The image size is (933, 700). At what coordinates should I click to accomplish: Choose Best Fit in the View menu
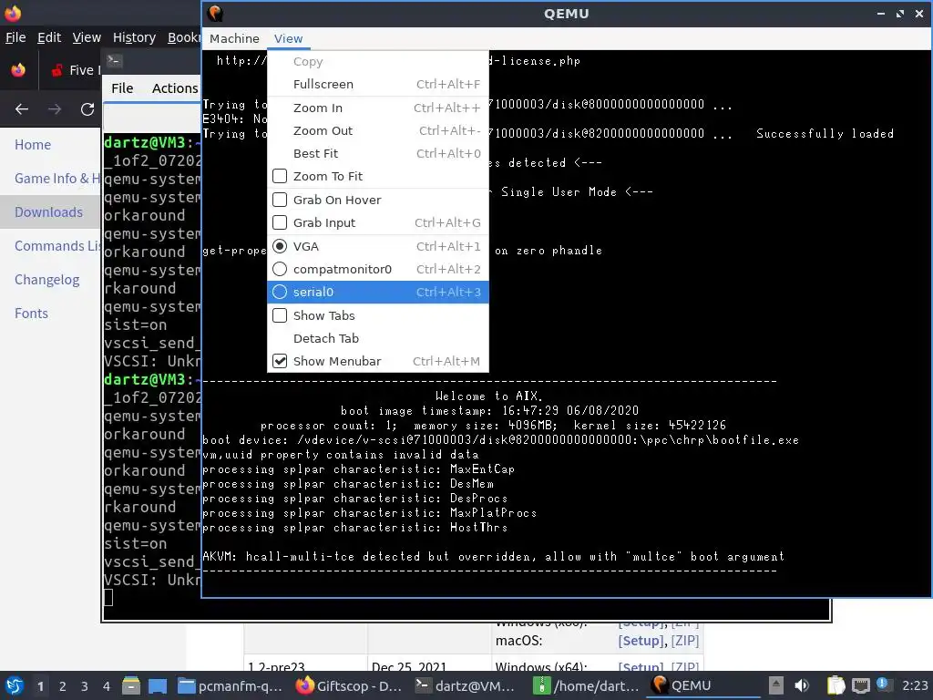pyautogui.click(x=378, y=153)
